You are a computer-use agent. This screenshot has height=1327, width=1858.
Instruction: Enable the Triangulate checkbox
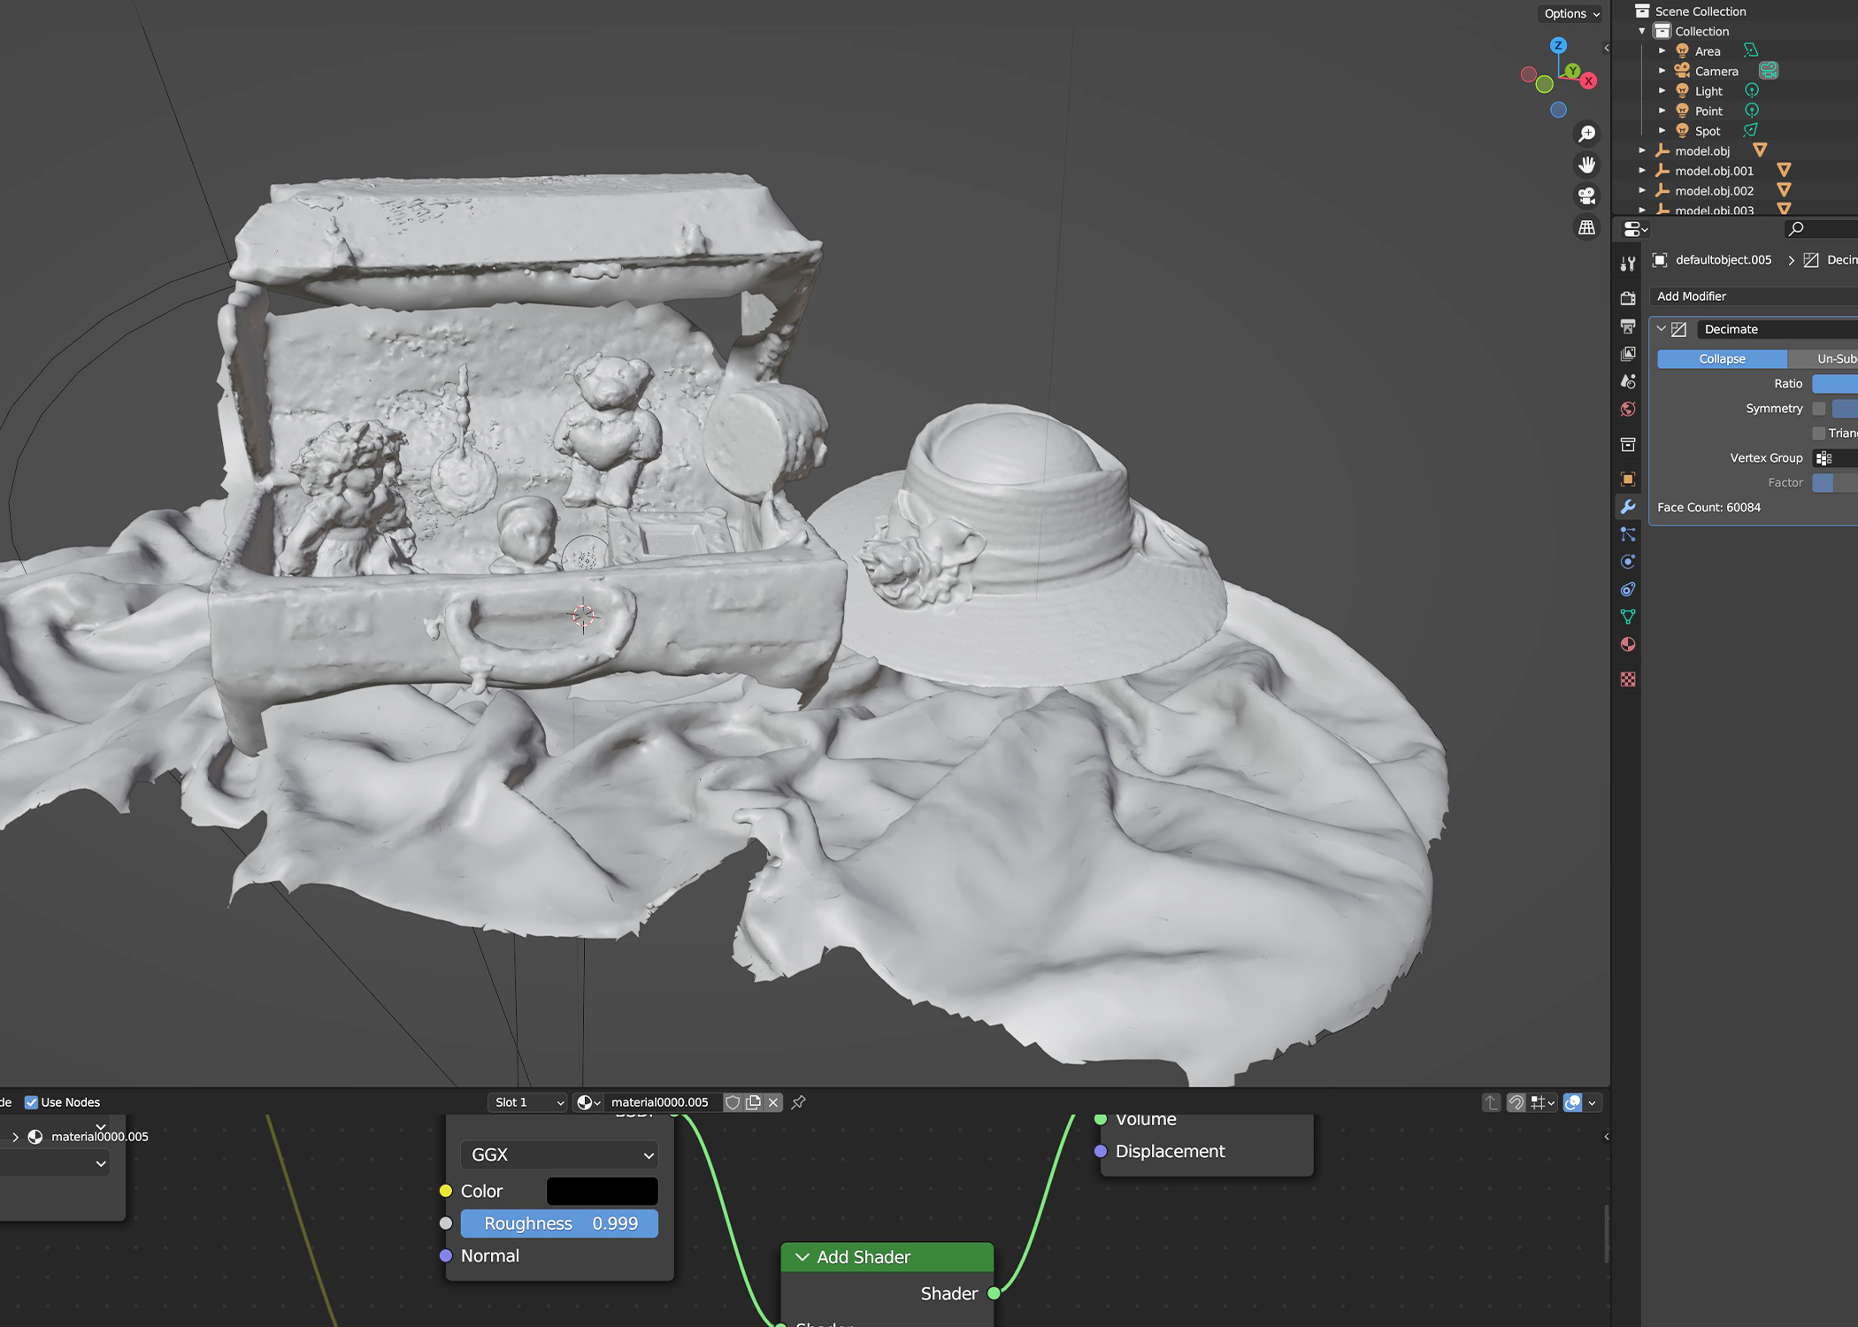click(1818, 433)
